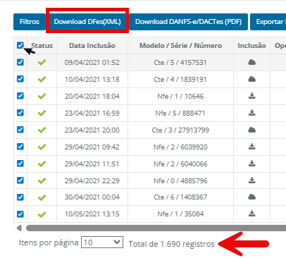Uncheck the row dated 23/04/2021 20:00
This screenshot has width=286, height=258.
tap(20, 130)
